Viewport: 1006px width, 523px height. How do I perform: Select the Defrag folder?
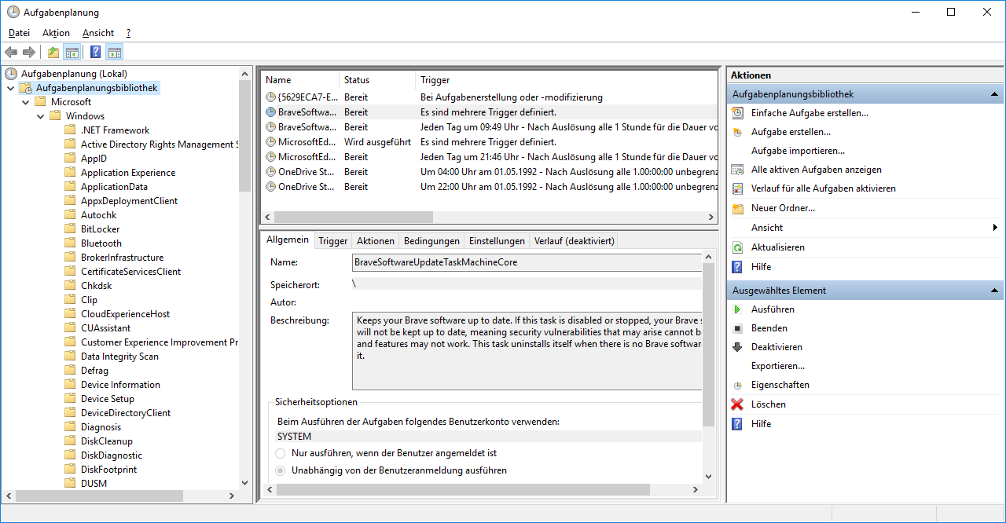coord(94,371)
